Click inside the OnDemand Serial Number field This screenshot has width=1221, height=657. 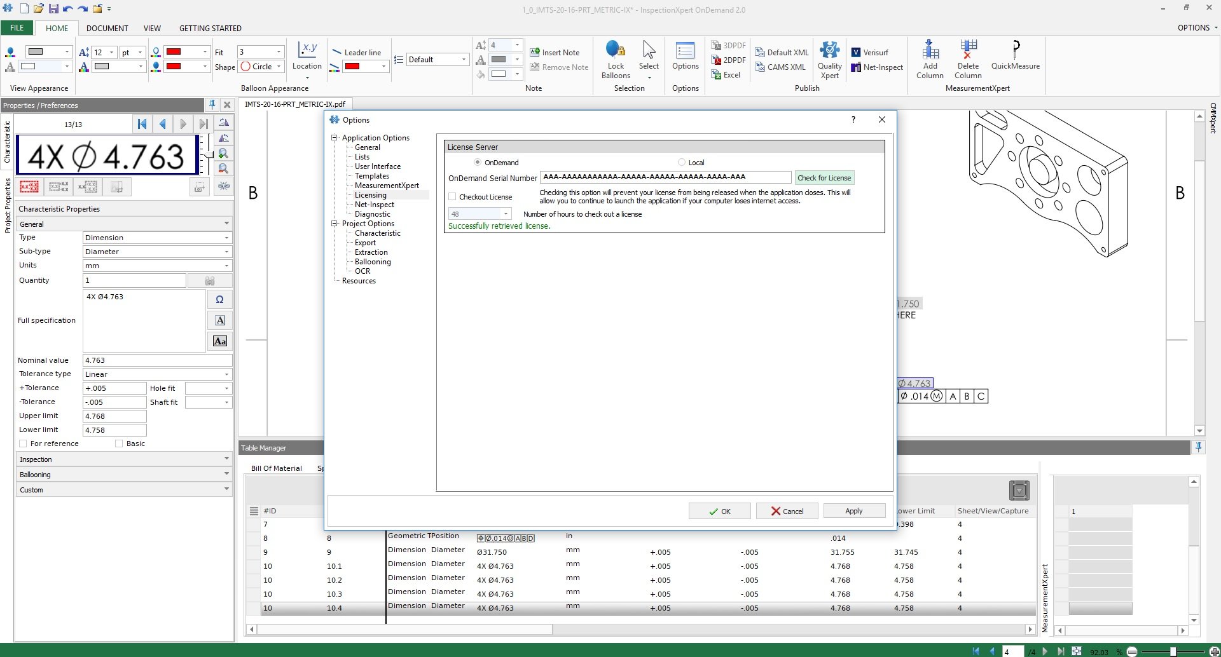[x=665, y=177]
